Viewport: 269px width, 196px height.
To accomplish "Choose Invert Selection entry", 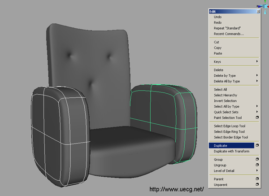I will click(225, 101).
